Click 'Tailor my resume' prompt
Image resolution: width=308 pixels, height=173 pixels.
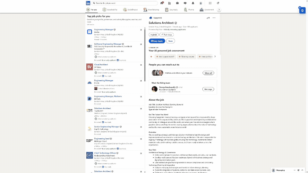point(186,56)
